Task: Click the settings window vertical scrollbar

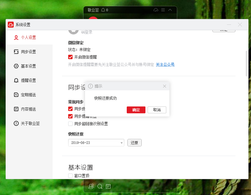Action: click(x=247, y=64)
